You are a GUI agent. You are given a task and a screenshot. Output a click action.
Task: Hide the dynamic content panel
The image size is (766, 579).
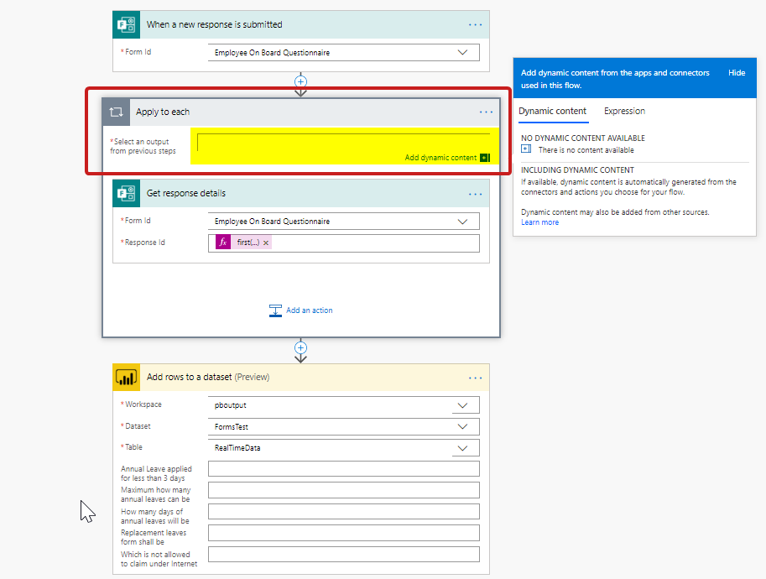point(736,73)
